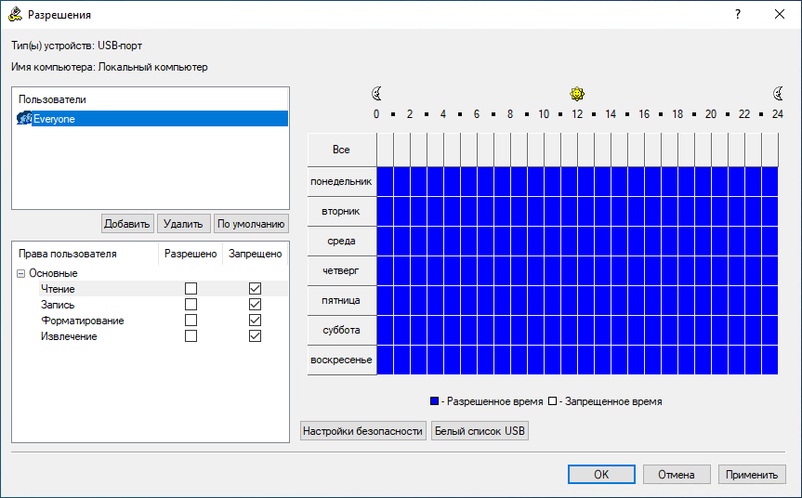Viewport: 802px width, 498px height.
Task: Select the Everyone user group icon
Action: pyautogui.click(x=24, y=119)
